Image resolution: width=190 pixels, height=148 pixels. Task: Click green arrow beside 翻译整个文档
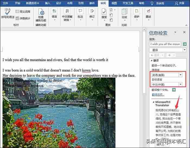pos(174,90)
